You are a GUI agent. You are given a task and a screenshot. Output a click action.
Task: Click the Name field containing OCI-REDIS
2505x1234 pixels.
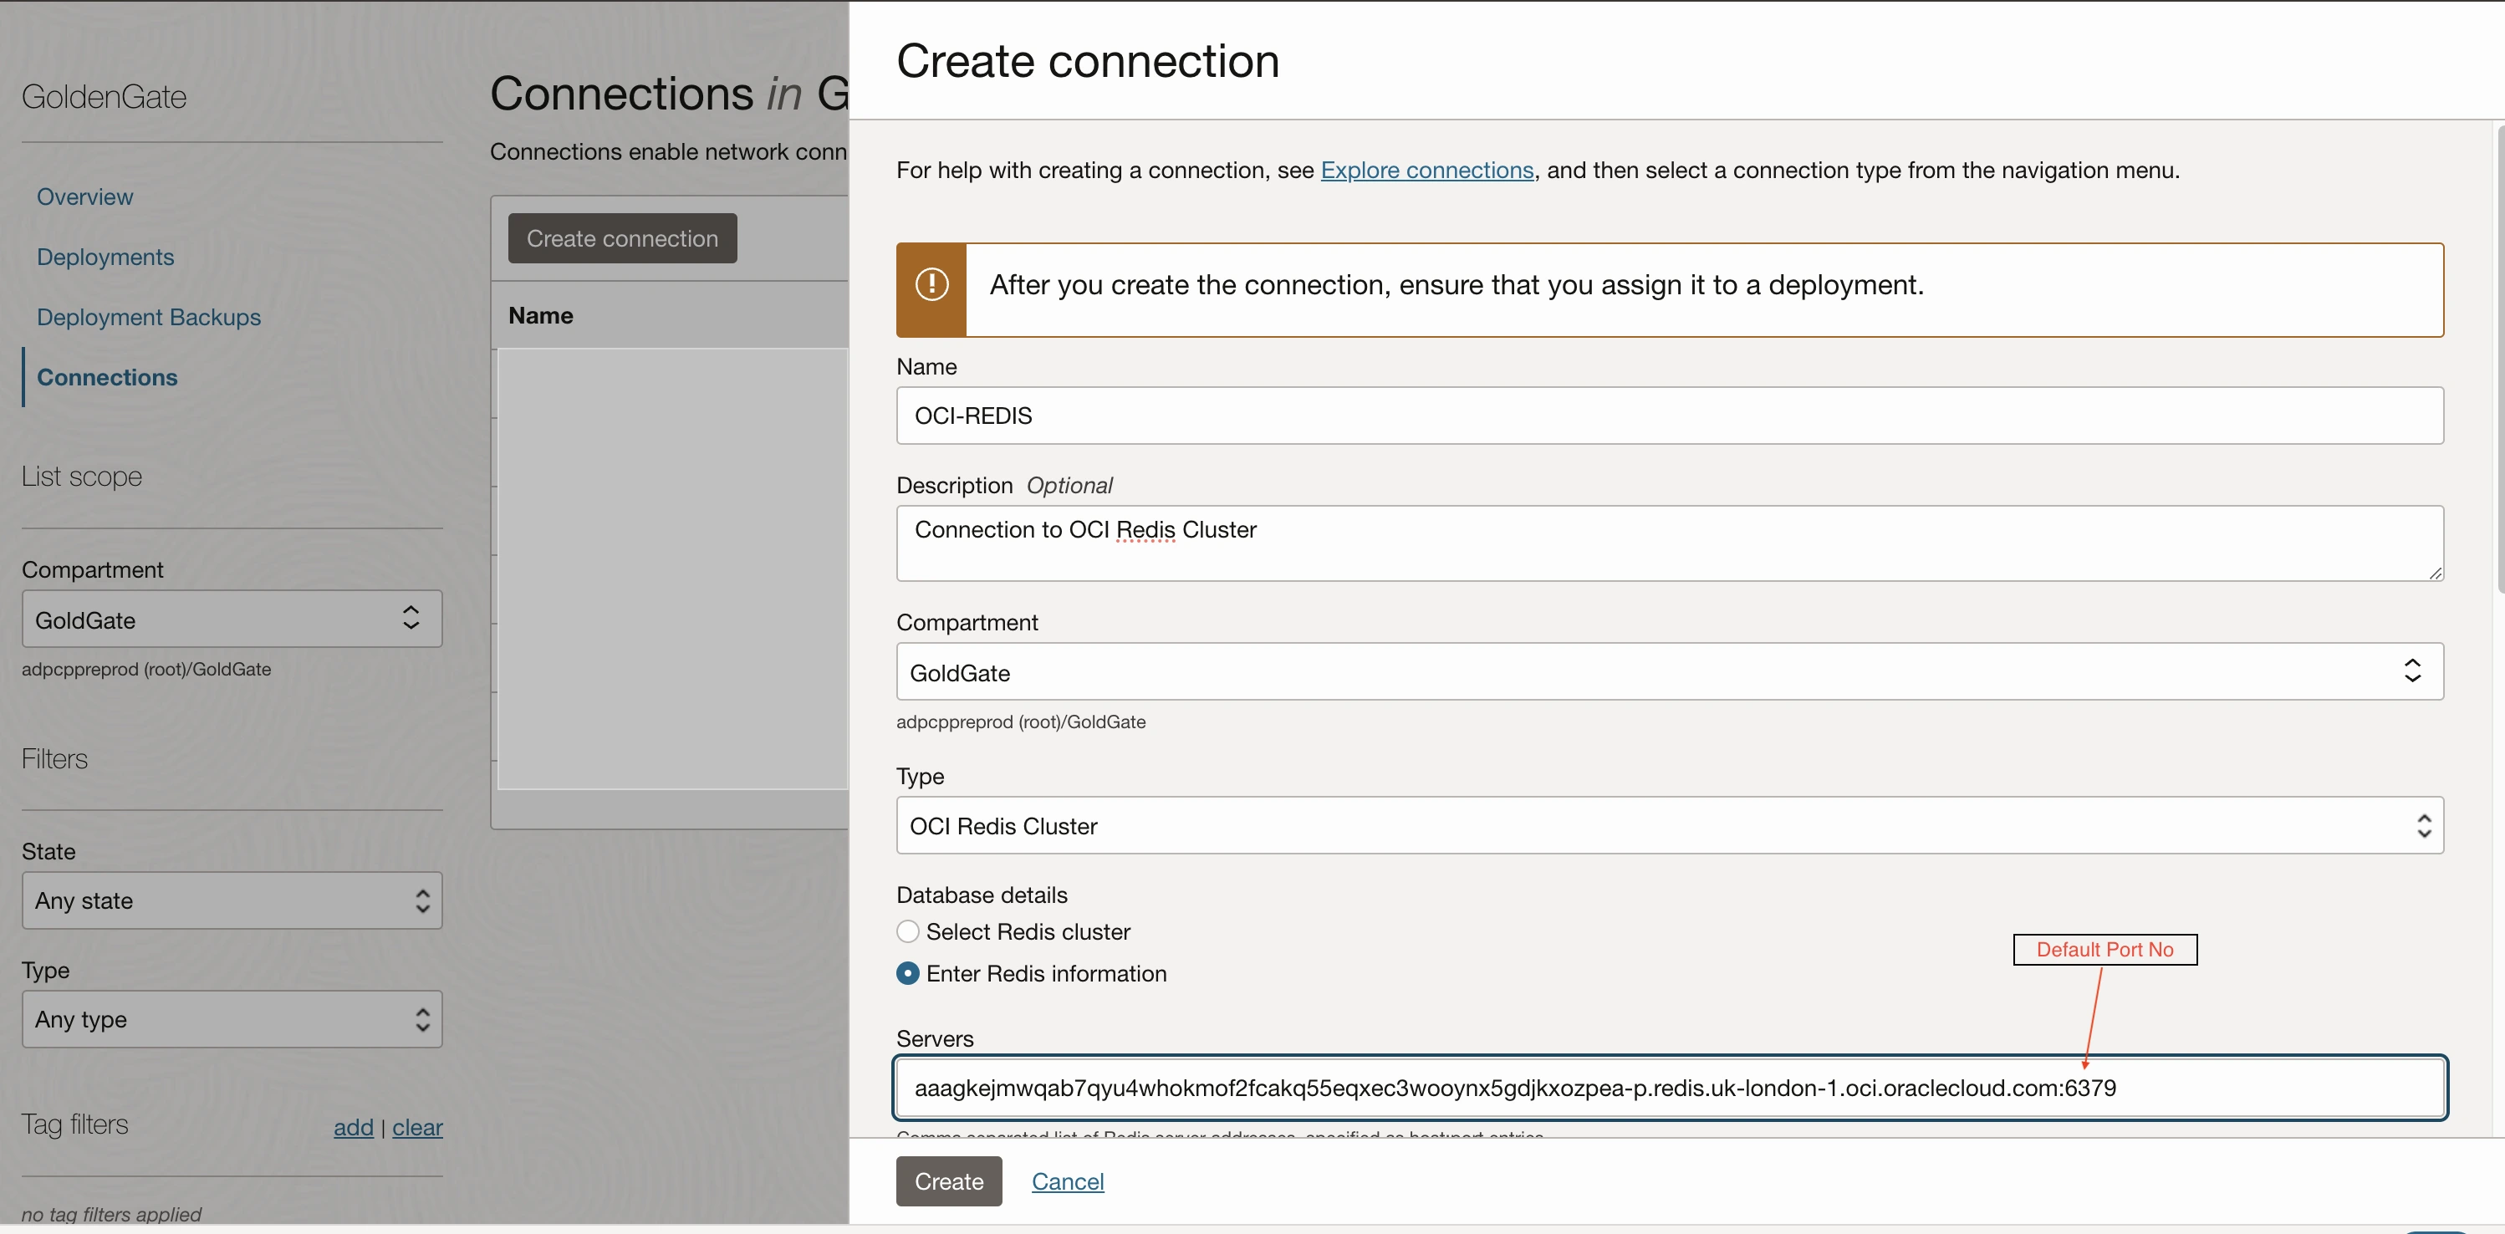pos(1669,416)
